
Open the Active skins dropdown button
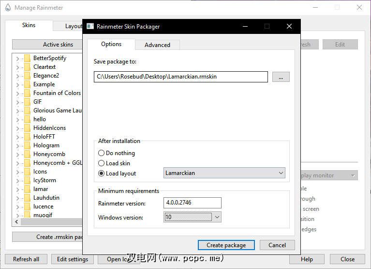coord(47,44)
